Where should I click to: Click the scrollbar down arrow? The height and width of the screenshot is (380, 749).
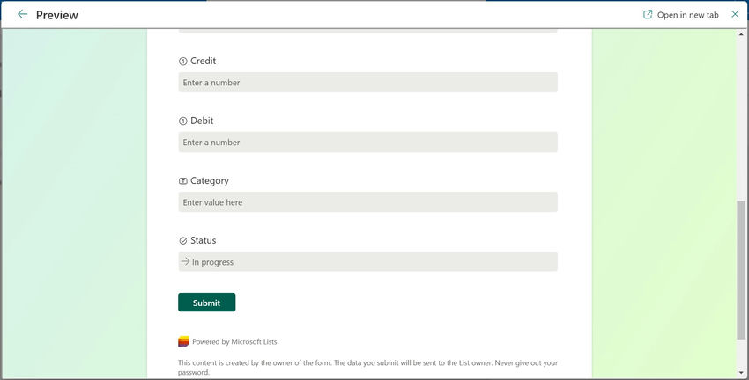(741, 373)
